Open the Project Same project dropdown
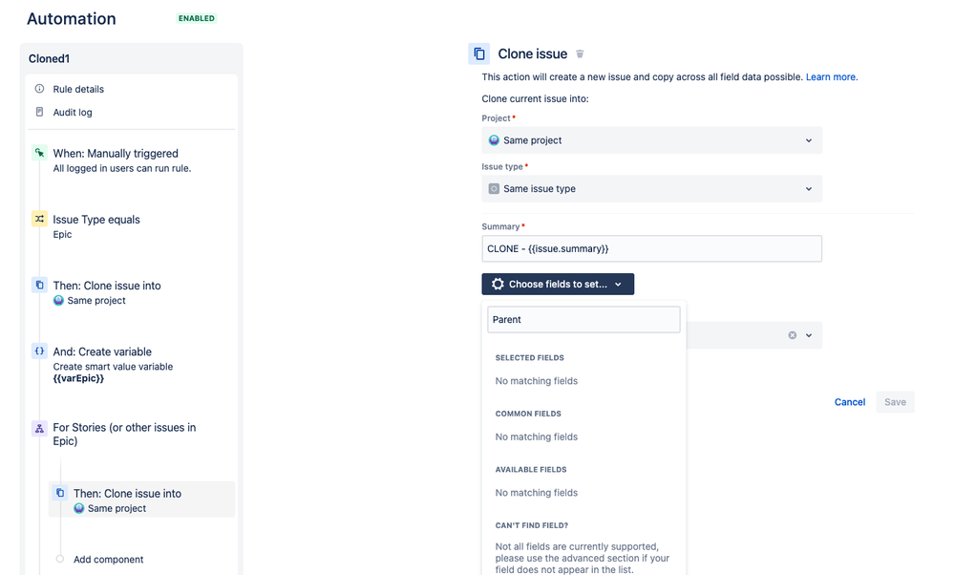 pos(651,140)
